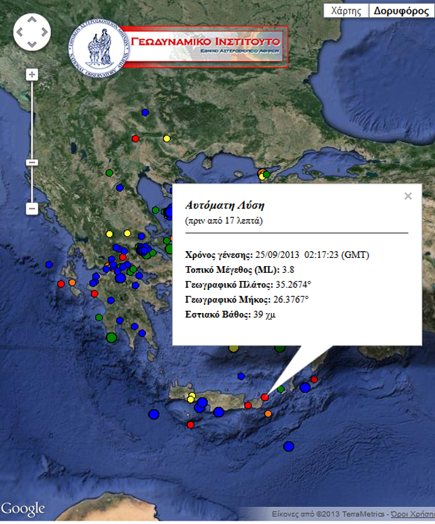
Task: Click the westernmost blue marker in the sea
Action: (49, 264)
